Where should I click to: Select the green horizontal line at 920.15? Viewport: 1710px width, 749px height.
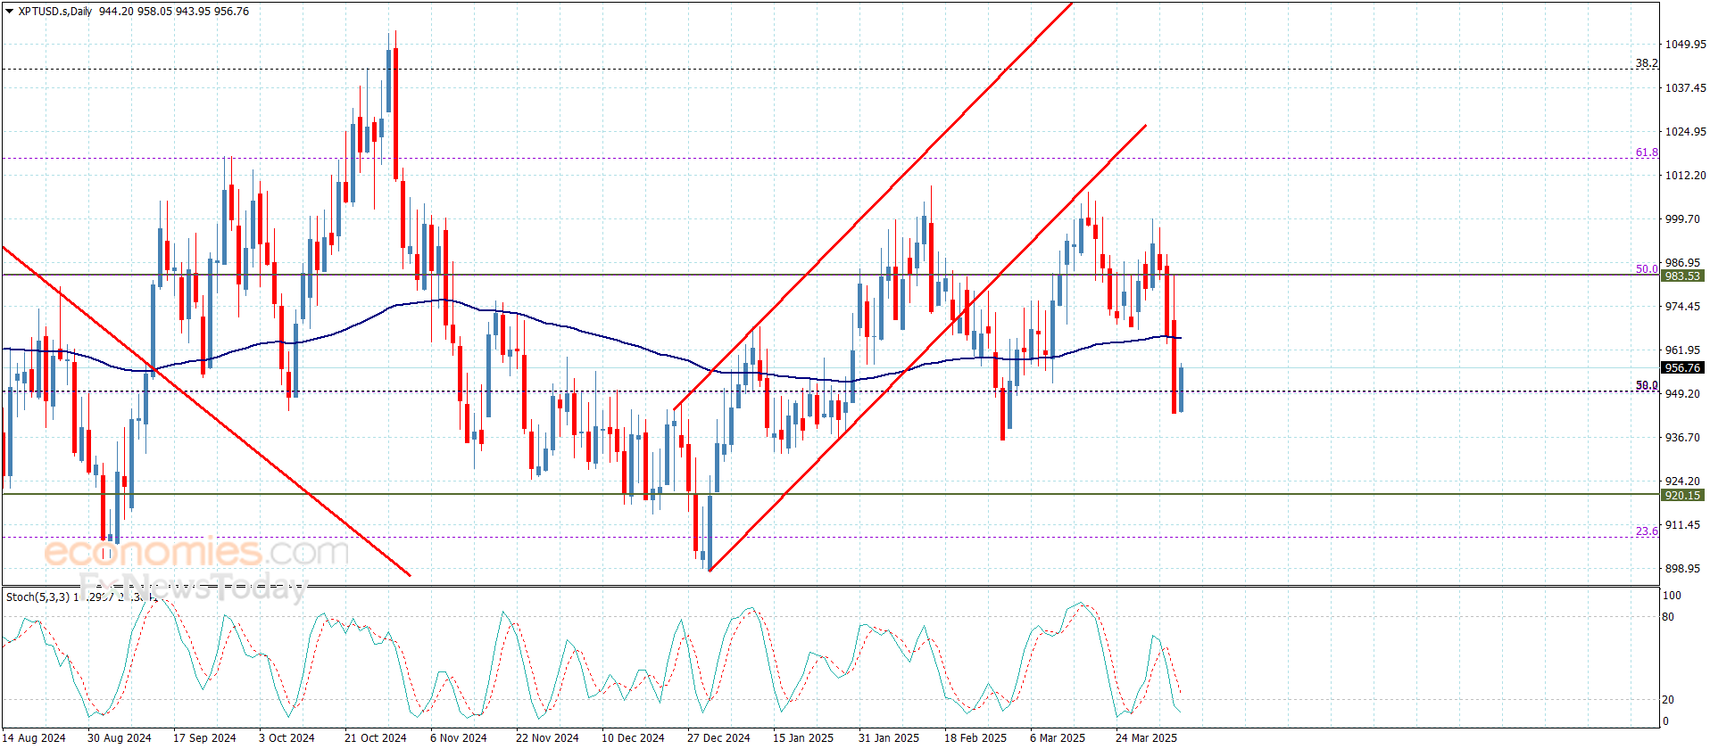[x=830, y=494]
